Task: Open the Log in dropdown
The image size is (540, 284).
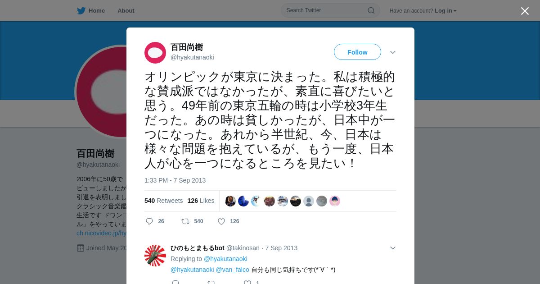Action: pyautogui.click(x=445, y=11)
